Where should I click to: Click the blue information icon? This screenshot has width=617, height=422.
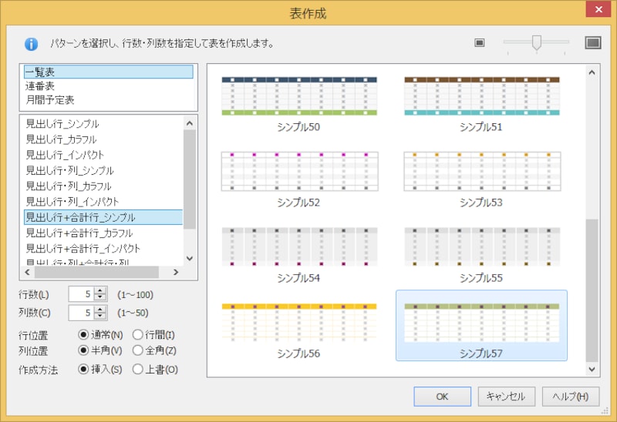tap(31, 44)
